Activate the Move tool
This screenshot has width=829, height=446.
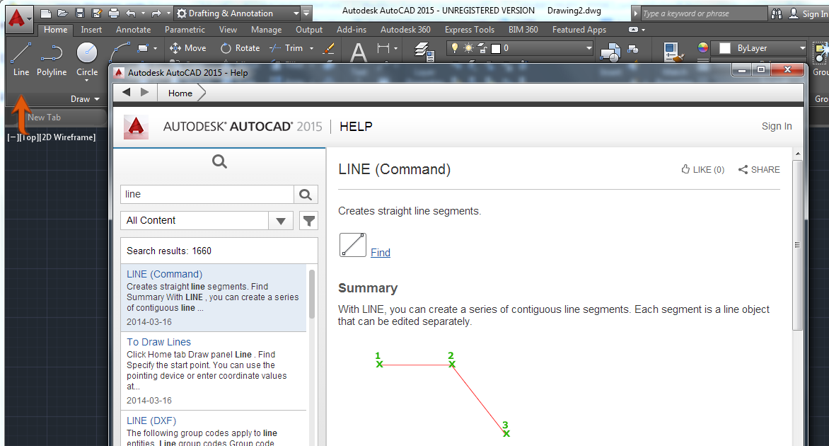pos(187,48)
